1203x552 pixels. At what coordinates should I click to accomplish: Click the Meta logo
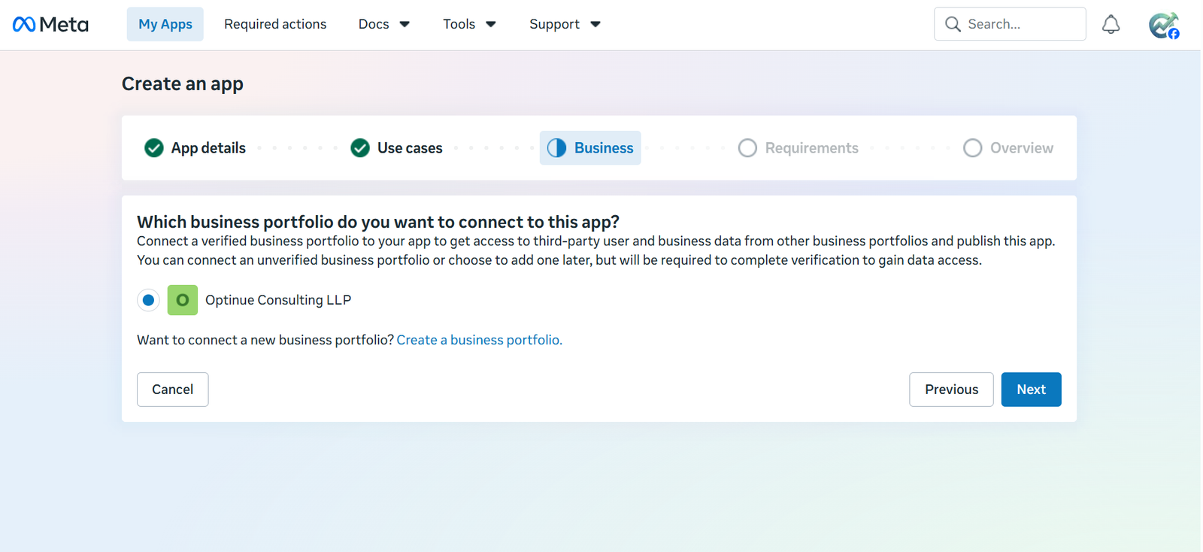50,24
